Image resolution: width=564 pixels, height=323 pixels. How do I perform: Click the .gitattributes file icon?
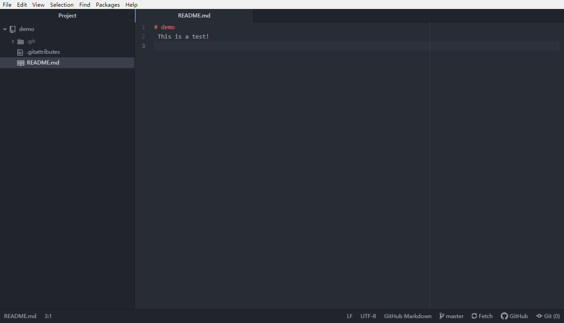(x=20, y=52)
